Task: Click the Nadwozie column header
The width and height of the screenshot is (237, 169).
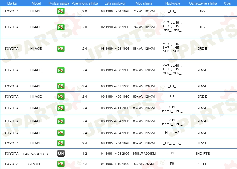Action: 172,3
